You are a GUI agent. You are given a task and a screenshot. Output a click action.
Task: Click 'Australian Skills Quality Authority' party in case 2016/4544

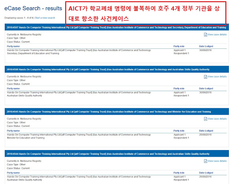pos(24,180)
